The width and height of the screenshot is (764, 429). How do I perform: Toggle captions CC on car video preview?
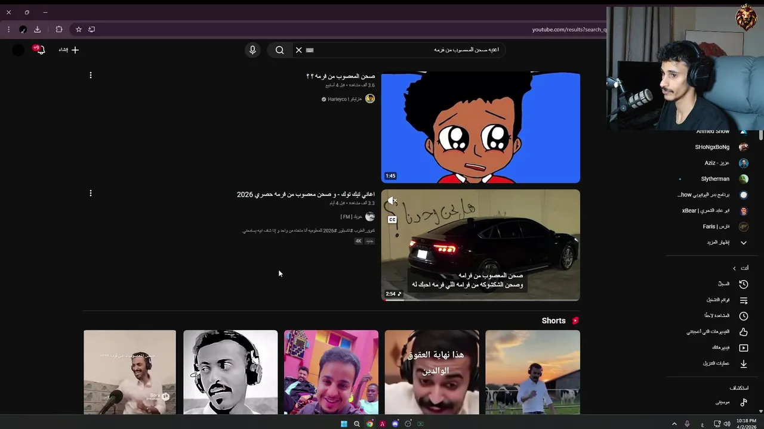tap(392, 220)
